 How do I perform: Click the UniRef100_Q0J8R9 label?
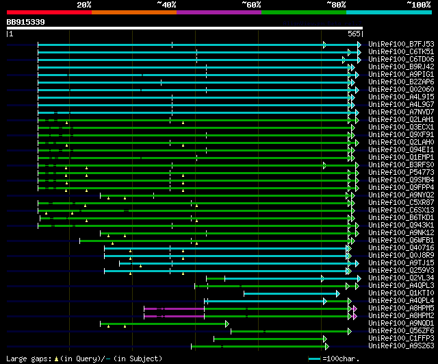click(401, 256)
